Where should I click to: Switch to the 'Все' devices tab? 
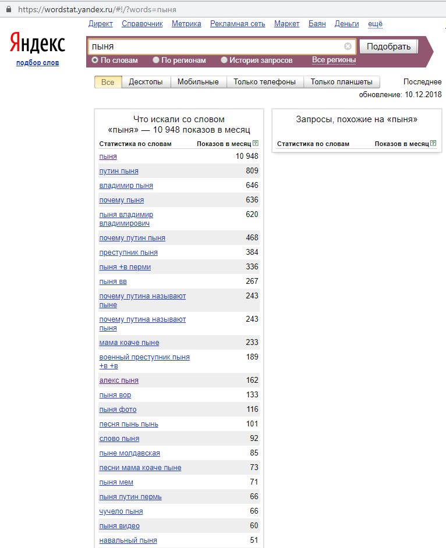108,82
